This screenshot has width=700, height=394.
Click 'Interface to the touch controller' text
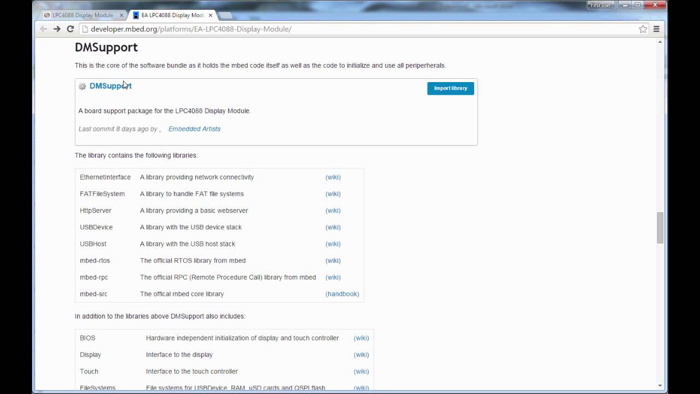point(192,372)
